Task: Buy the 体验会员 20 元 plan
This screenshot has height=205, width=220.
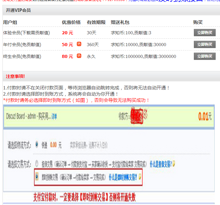Action: point(204,33)
